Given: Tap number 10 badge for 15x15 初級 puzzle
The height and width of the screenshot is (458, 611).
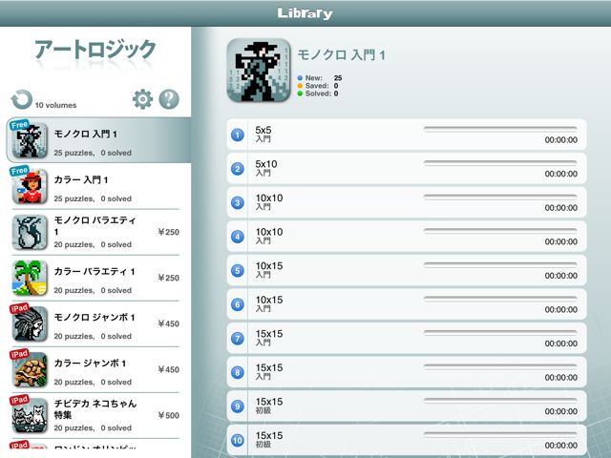Looking at the screenshot, I should pos(238,440).
